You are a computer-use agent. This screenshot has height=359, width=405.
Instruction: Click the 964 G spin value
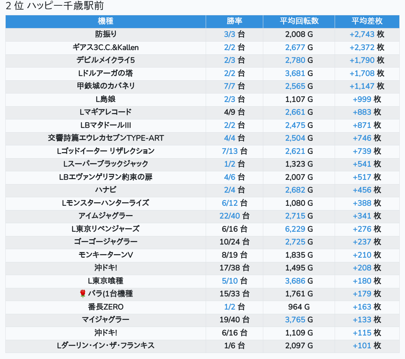(299, 307)
